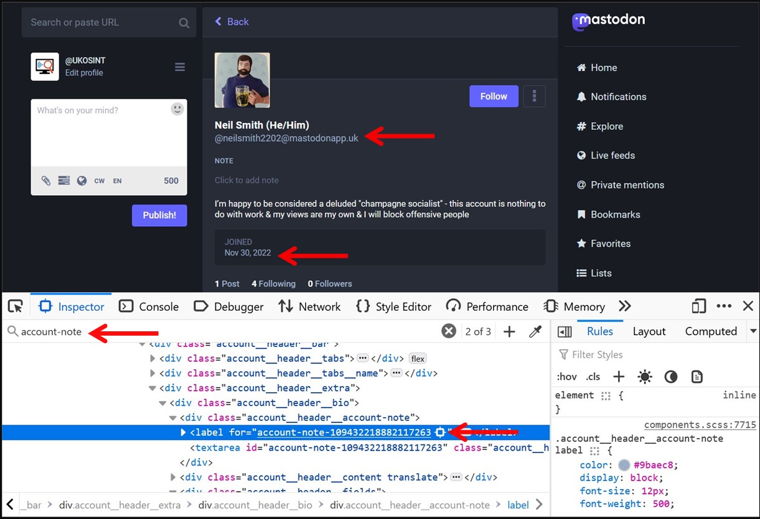
Task: Collapse the account__header__extra div node
Action: (x=153, y=388)
